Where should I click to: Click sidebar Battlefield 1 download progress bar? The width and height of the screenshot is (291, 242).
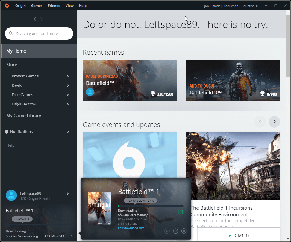click(39, 224)
